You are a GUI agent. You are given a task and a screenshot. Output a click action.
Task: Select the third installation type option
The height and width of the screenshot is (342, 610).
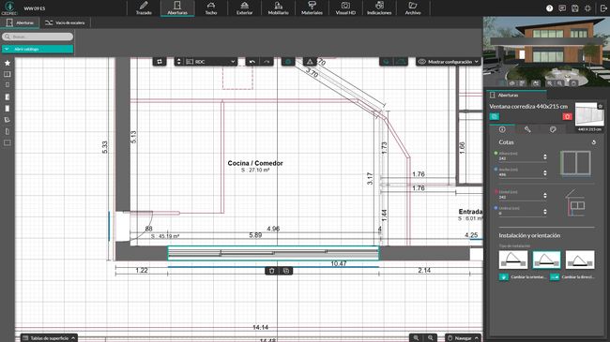click(580, 260)
